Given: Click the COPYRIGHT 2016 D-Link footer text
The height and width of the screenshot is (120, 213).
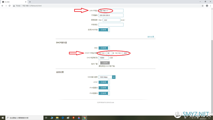Looking at the screenshot, I should (x=106, y=102).
